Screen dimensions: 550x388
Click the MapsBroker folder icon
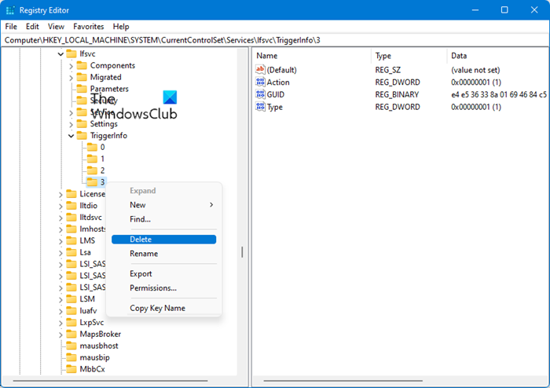click(x=71, y=334)
